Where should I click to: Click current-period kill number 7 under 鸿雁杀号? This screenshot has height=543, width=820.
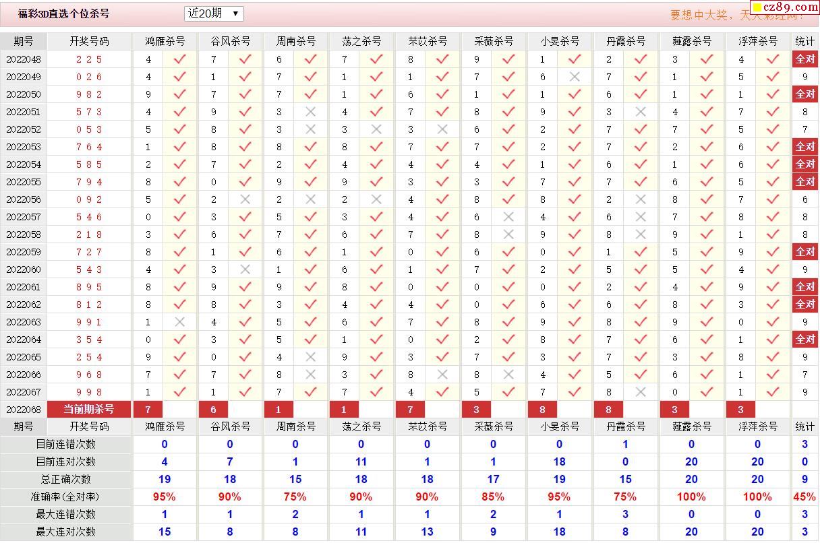148,410
